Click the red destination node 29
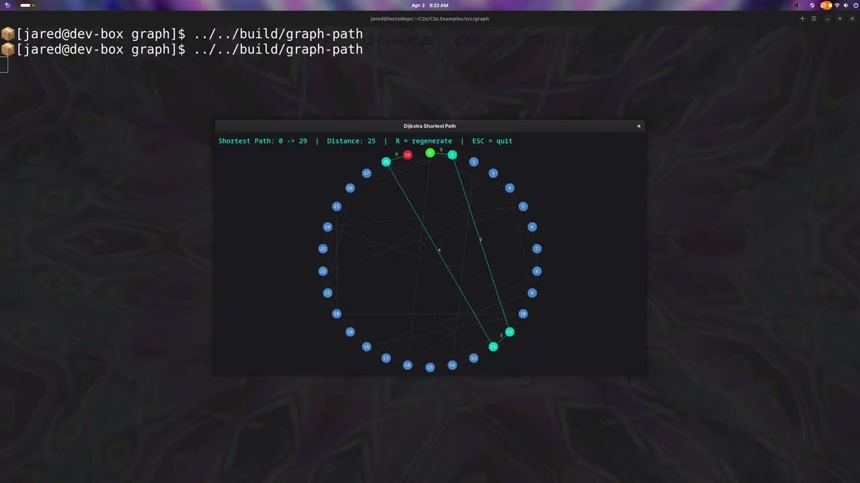Image resolution: width=860 pixels, height=483 pixels. pyautogui.click(x=407, y=155)
